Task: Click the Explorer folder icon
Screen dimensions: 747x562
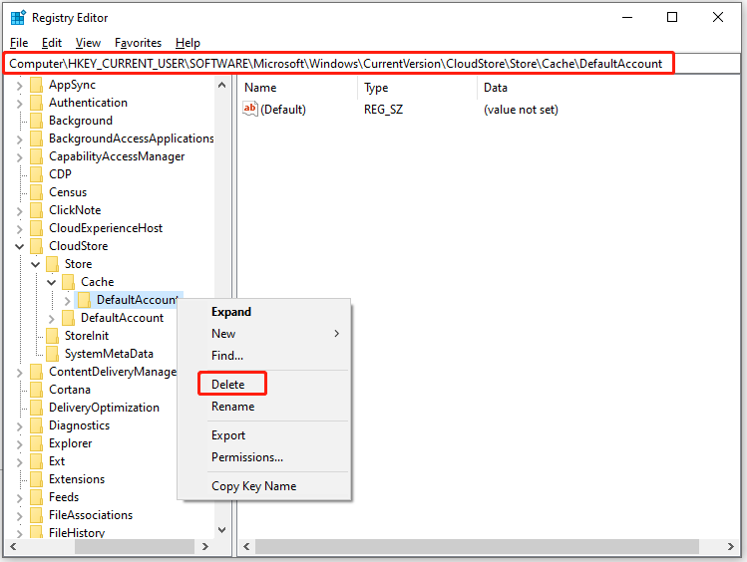Action: (36, 443)
